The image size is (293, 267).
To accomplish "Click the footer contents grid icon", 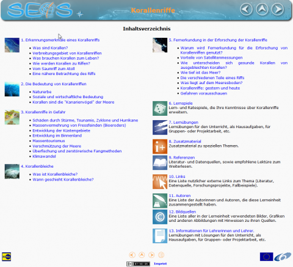I will coord(161,255).
